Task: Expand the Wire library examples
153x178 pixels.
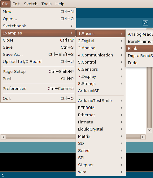Action: 101,172
